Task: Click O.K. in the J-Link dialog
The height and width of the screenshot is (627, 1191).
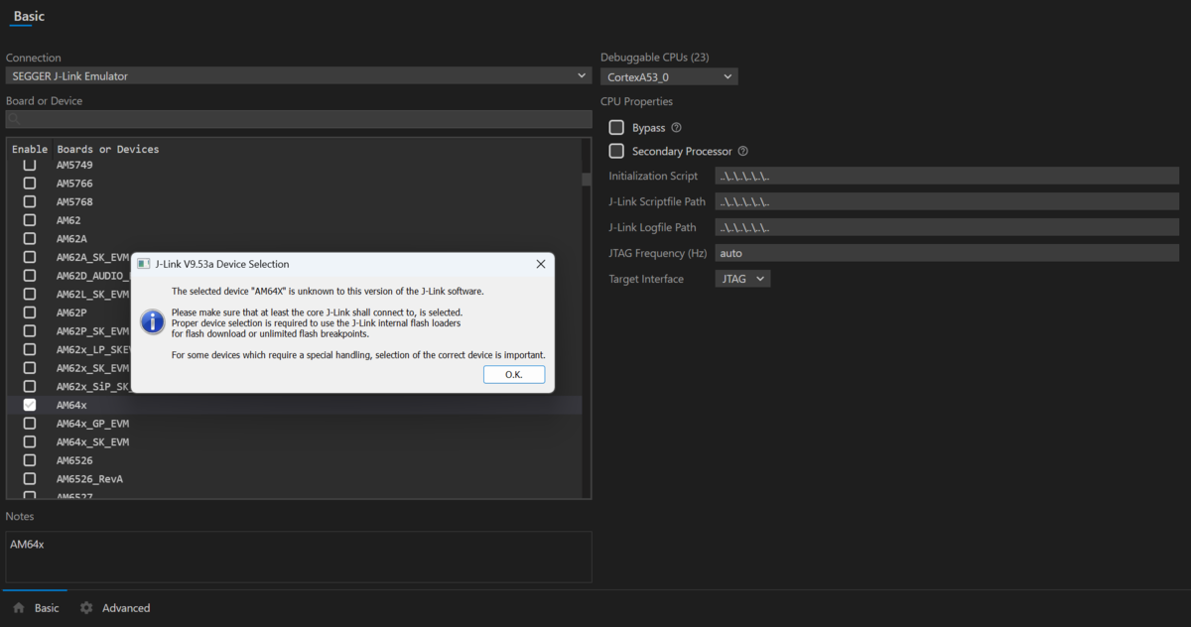Action: [514, 374]
